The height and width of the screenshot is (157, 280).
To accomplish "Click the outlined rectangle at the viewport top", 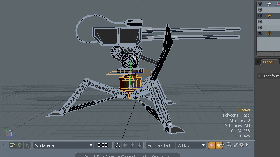I will pyautogui.click(x=129, y=3).
